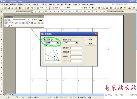Click the Character shading A icon

point(107,8)
